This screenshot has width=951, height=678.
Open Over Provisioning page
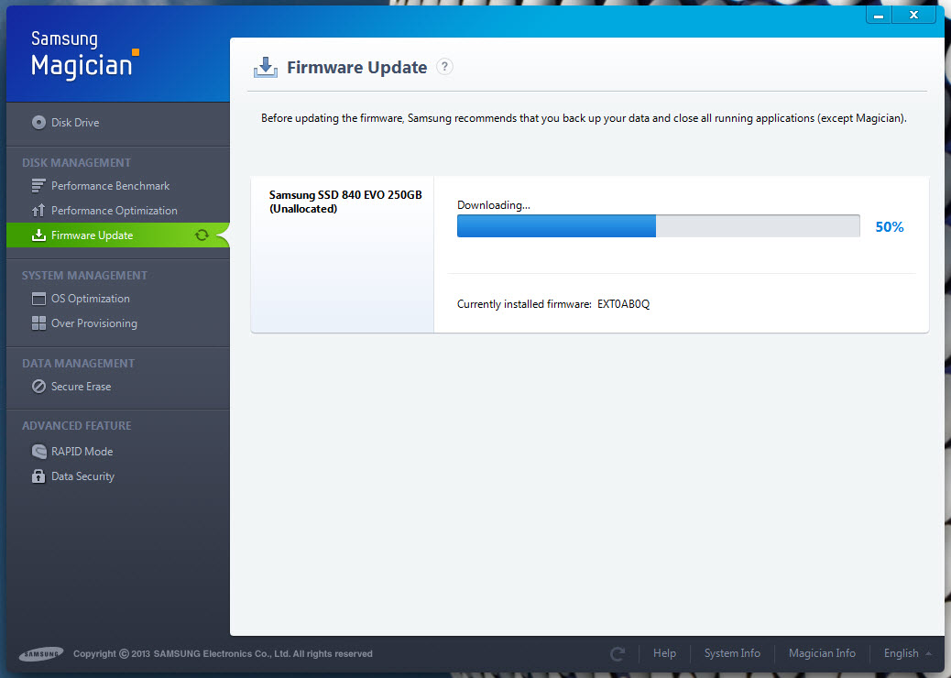coord(94,323)
